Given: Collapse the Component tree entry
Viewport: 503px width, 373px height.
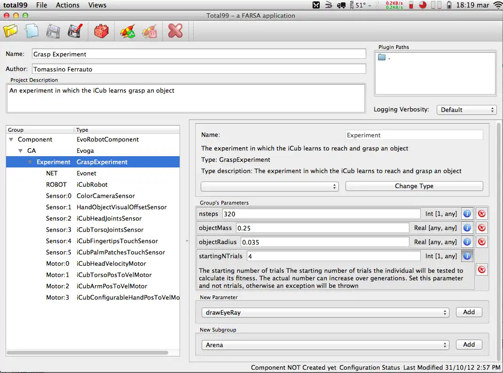Looking at the screenshot, I should (x=11, y=139).
